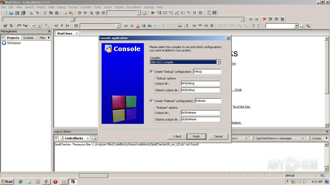
Task: Click the Finish button
Action: pyautogui.click(x=196, y=136)
